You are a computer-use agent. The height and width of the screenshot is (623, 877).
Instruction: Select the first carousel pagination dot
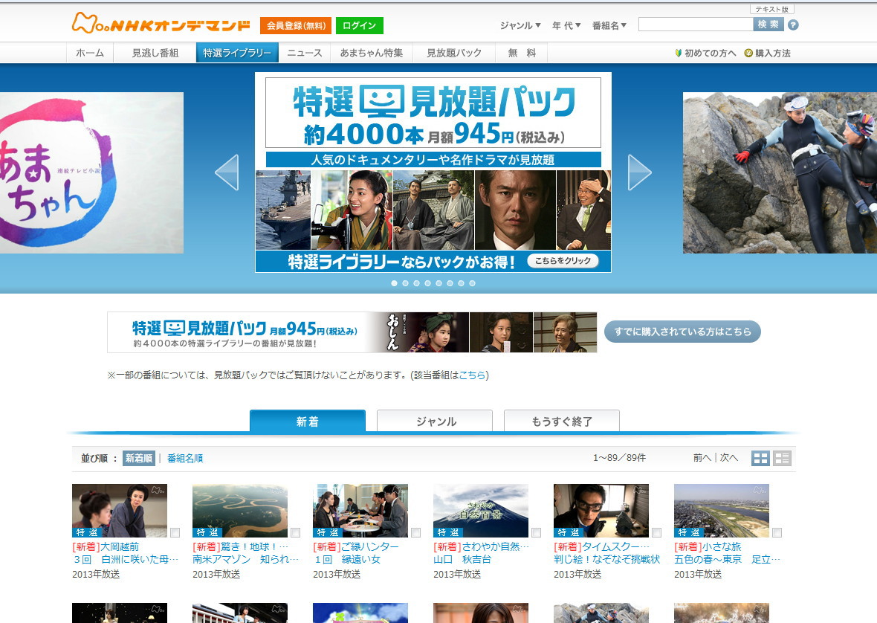coord(395,283)
